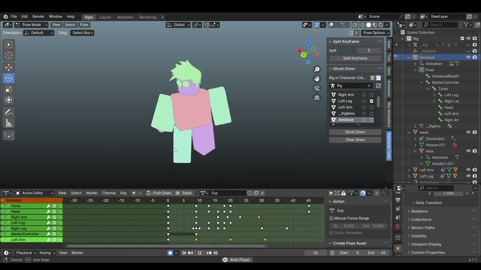Image resolution: width=481 pixels, height=270 pixels.
Task: Toggle camera view icon
Action: pos(317,88)
